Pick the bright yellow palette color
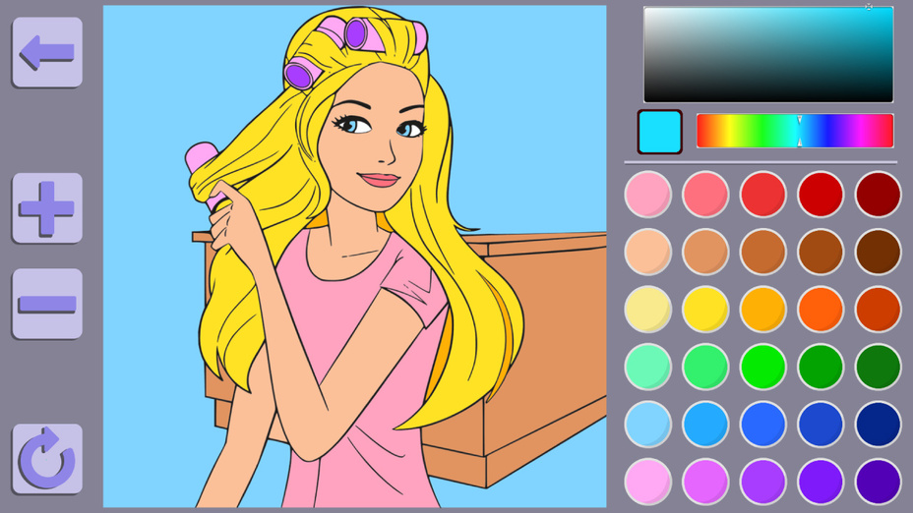The width and height of the screenshot is (913, 513). click(705, 310)
